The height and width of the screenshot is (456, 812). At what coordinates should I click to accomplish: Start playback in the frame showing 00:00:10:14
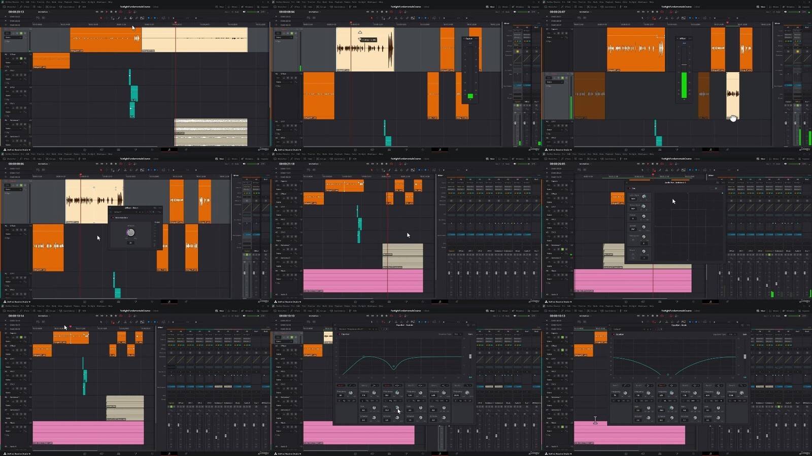(x=107, y=315)
